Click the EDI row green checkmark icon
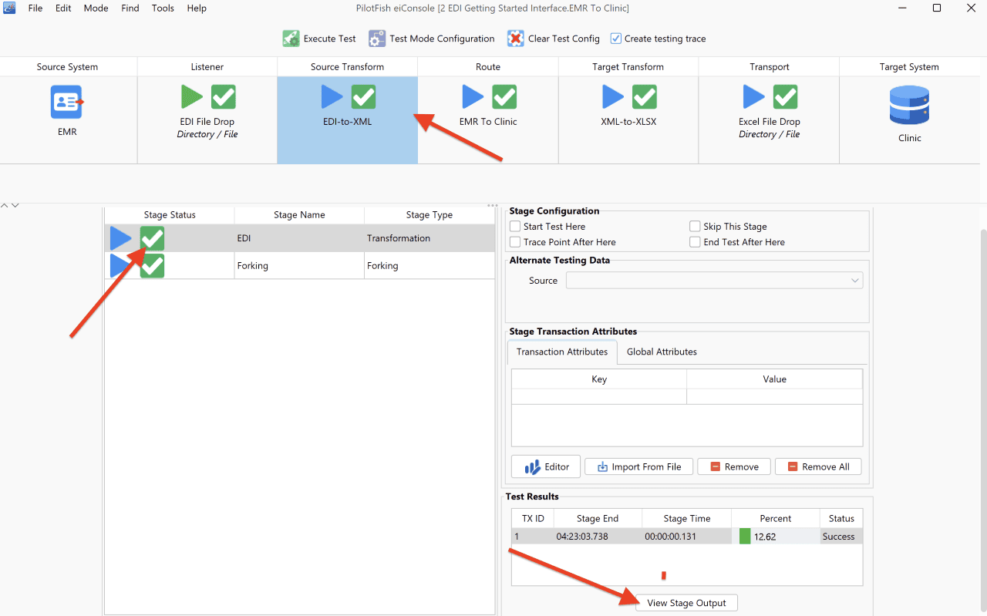Image resolution: width=987 pixels, height=616 pixels. (x=152, y=238)
